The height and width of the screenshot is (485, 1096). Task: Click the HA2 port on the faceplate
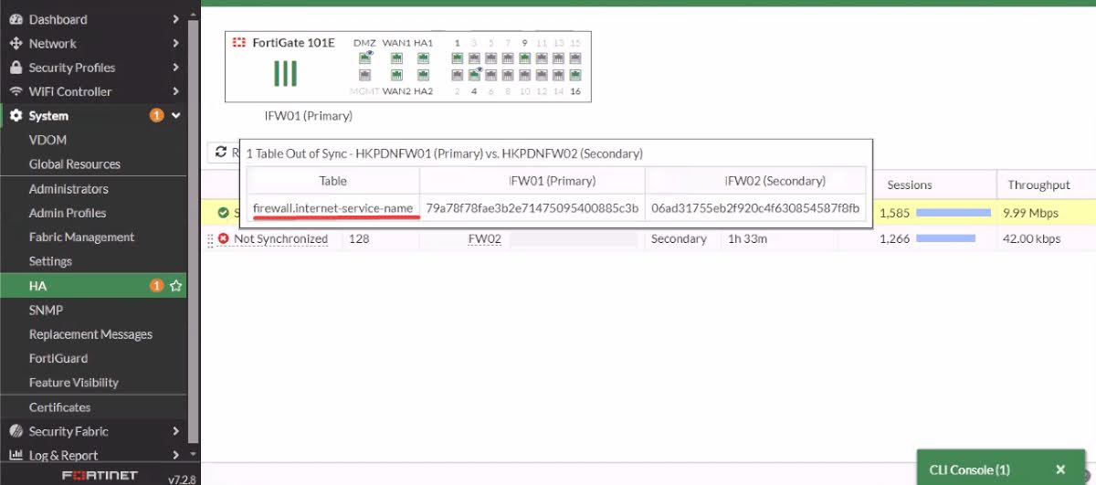pyautogui.click(x=423, y=75)
